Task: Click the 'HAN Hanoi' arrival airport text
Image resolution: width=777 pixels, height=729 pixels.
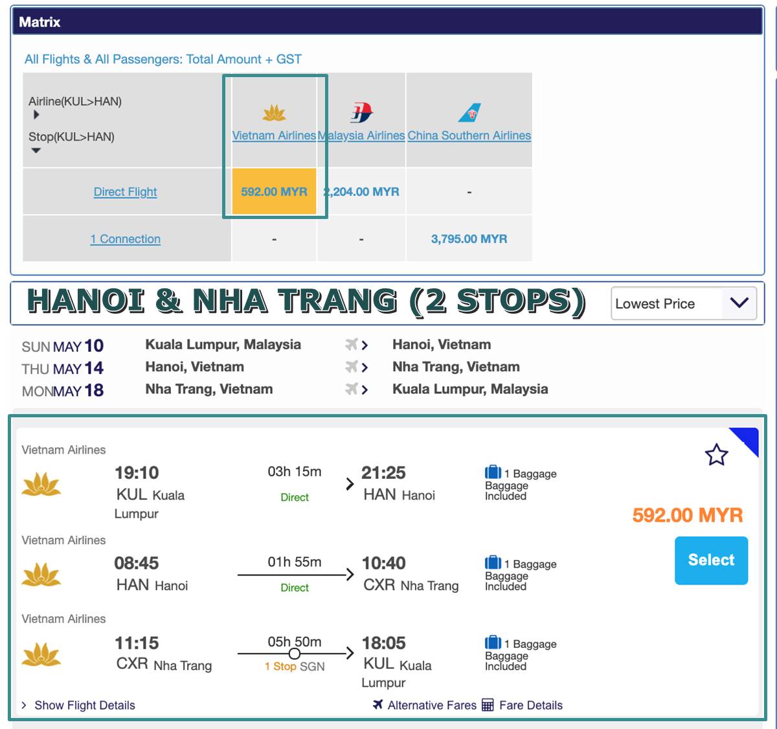Action: click(399, 494)
